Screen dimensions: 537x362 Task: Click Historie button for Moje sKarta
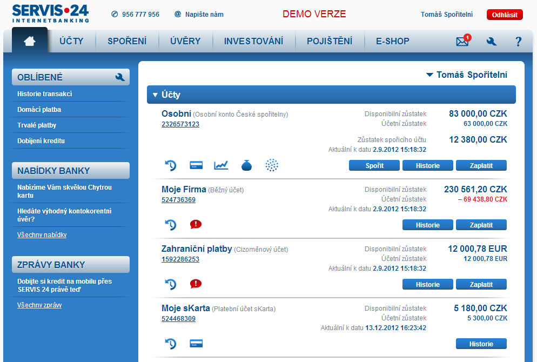point(481,344)
